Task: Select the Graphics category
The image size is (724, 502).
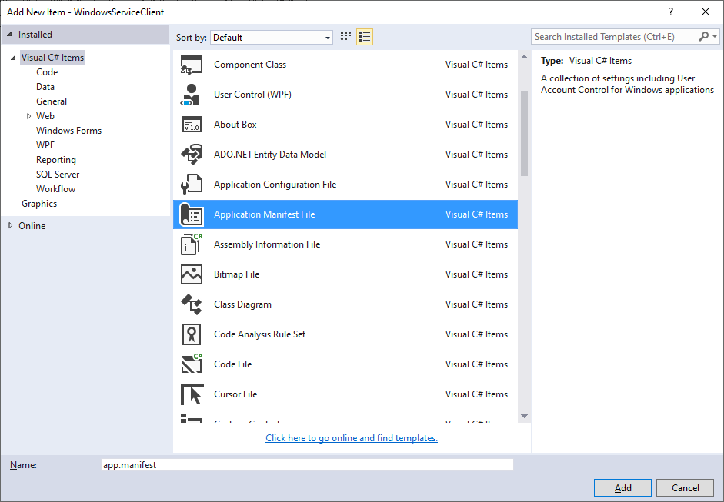Action: (x=39, y=204)
